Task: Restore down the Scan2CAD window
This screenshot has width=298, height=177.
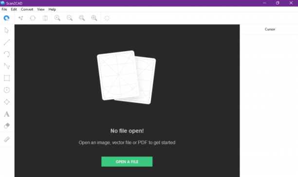Action: [278, 3]
